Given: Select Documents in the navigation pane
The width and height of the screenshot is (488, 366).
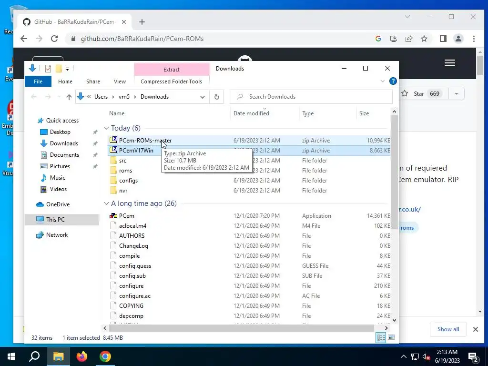Looking at the screenshot, I should click(64, 155).
